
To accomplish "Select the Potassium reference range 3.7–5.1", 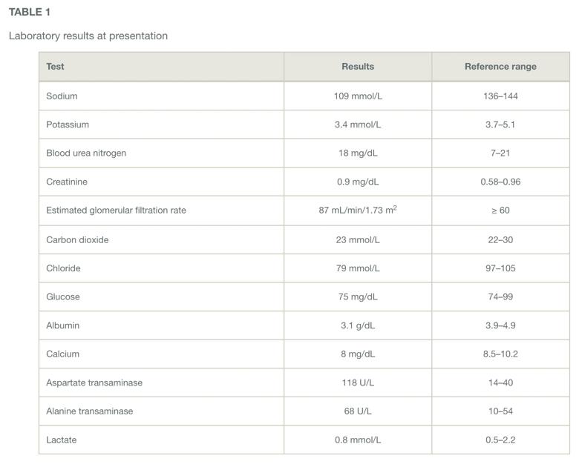I will (x=500, y=125).
